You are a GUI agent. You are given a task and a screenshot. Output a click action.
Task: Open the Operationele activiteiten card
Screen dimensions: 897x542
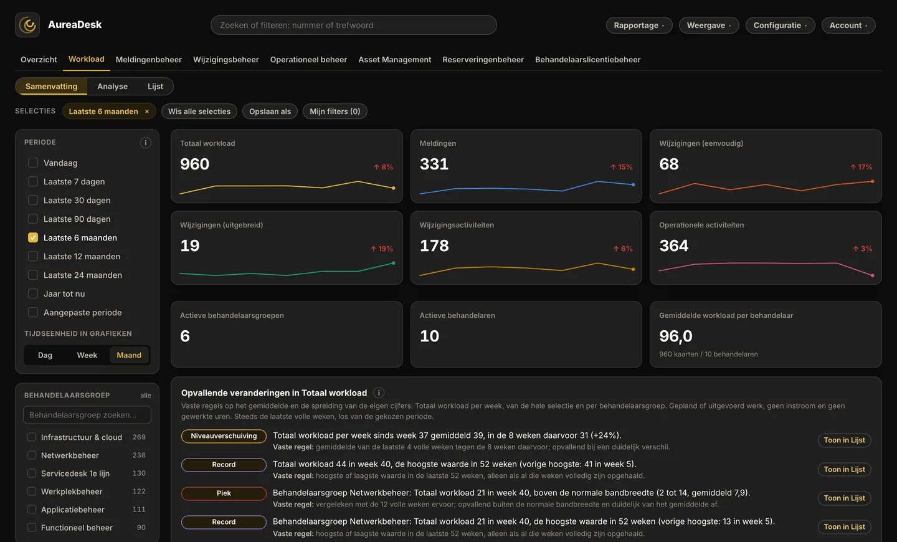766,248
